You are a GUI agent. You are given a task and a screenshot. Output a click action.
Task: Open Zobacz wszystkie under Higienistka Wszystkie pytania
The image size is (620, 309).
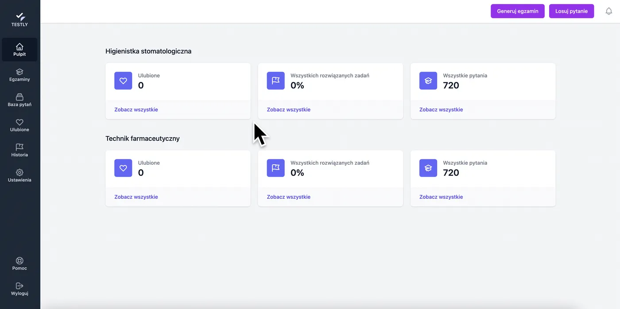pyautogui.click(x=441, y=109)
